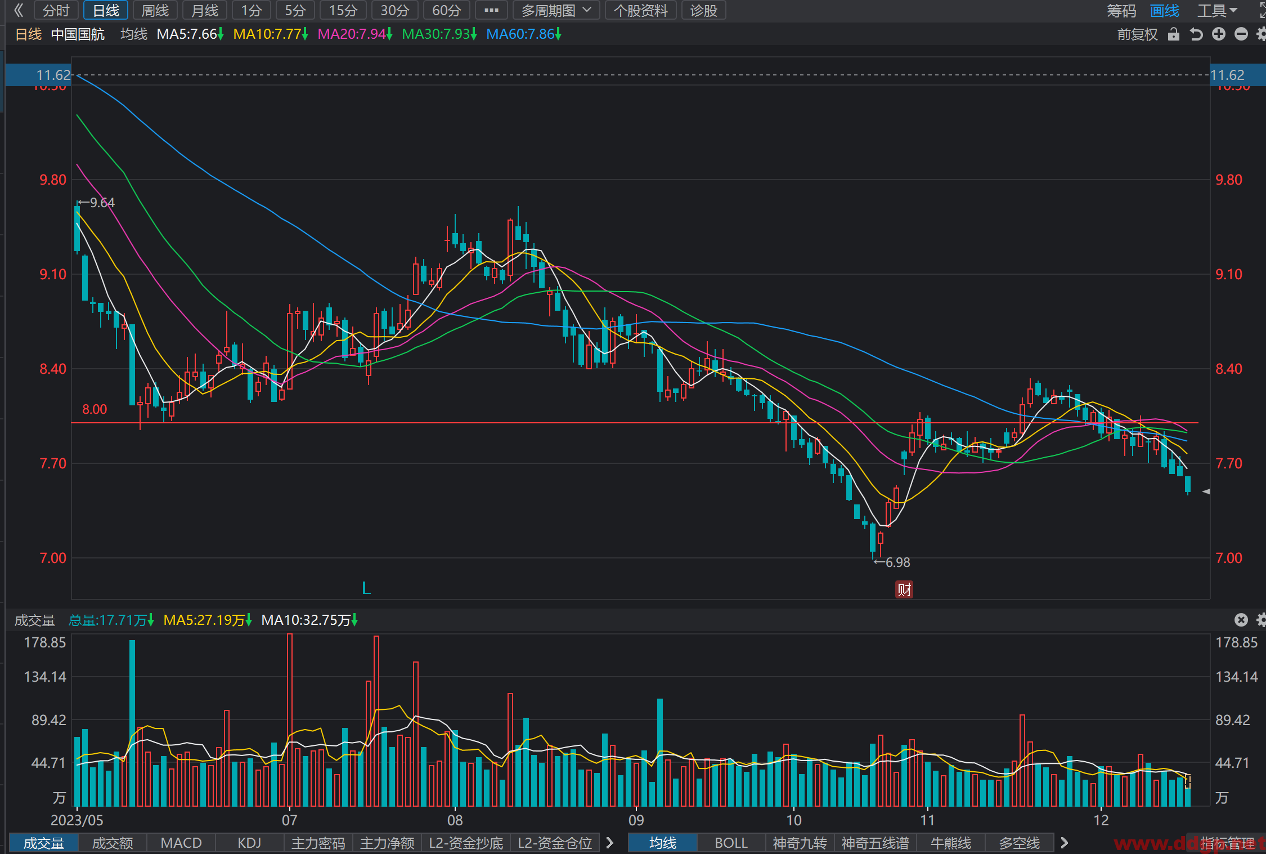The width and height of the screenshot is (1266, 854).
Task: Expand more main-chart indicators arrow after 多空线
Action: [x=1064, y=843]
